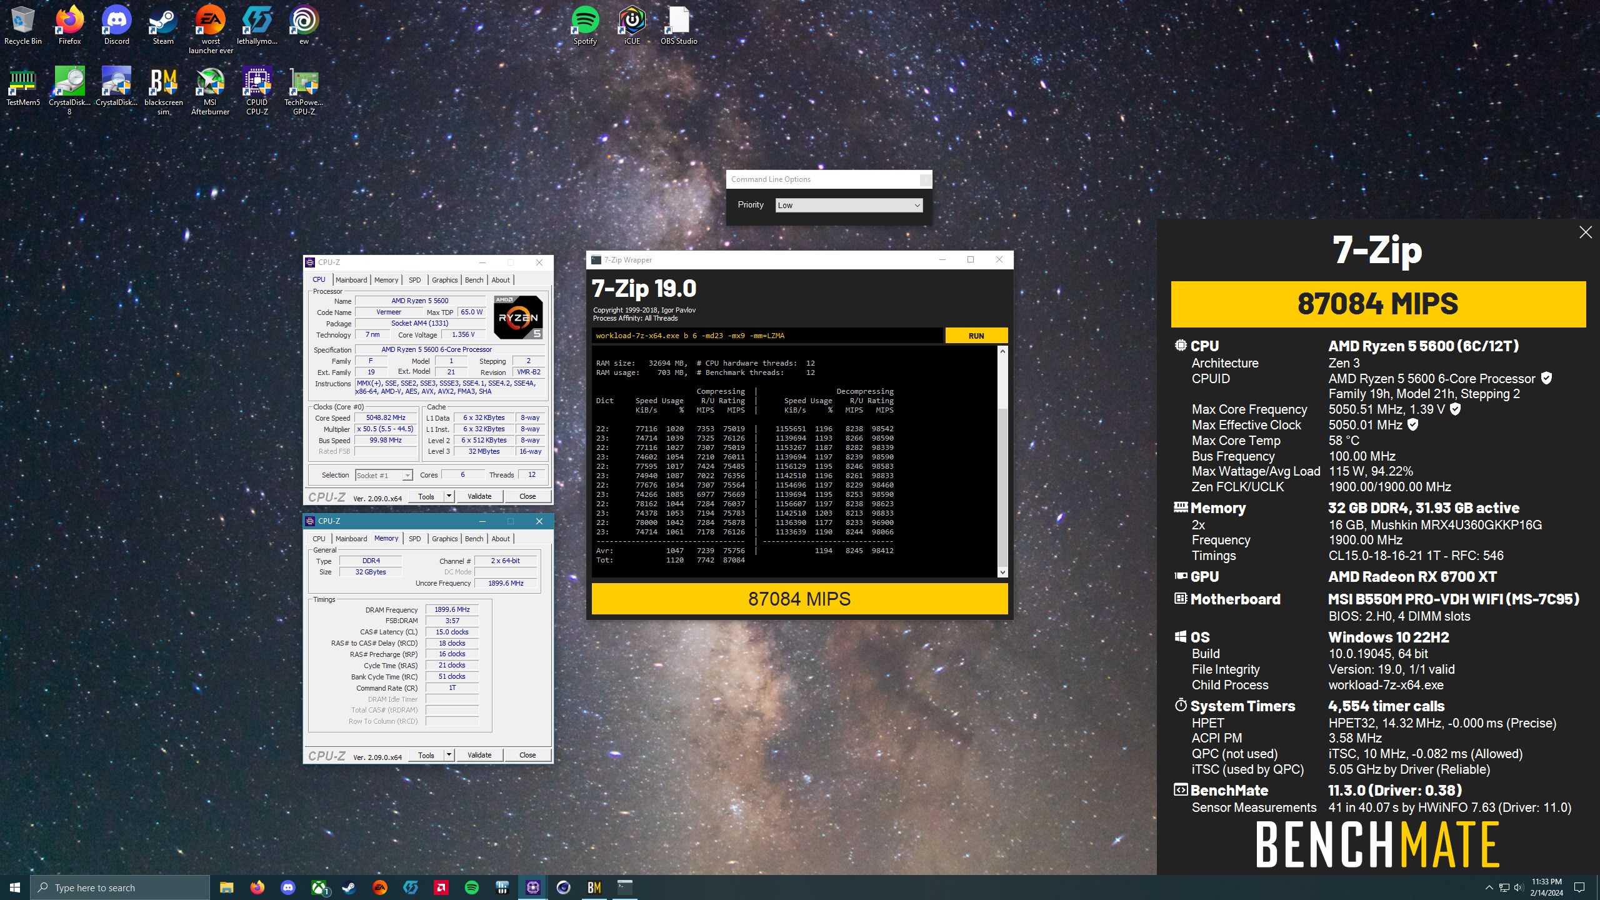Click Close button in lower CPU-Z window
Viewport: 1600px width, 900px height.
(527, 755)
